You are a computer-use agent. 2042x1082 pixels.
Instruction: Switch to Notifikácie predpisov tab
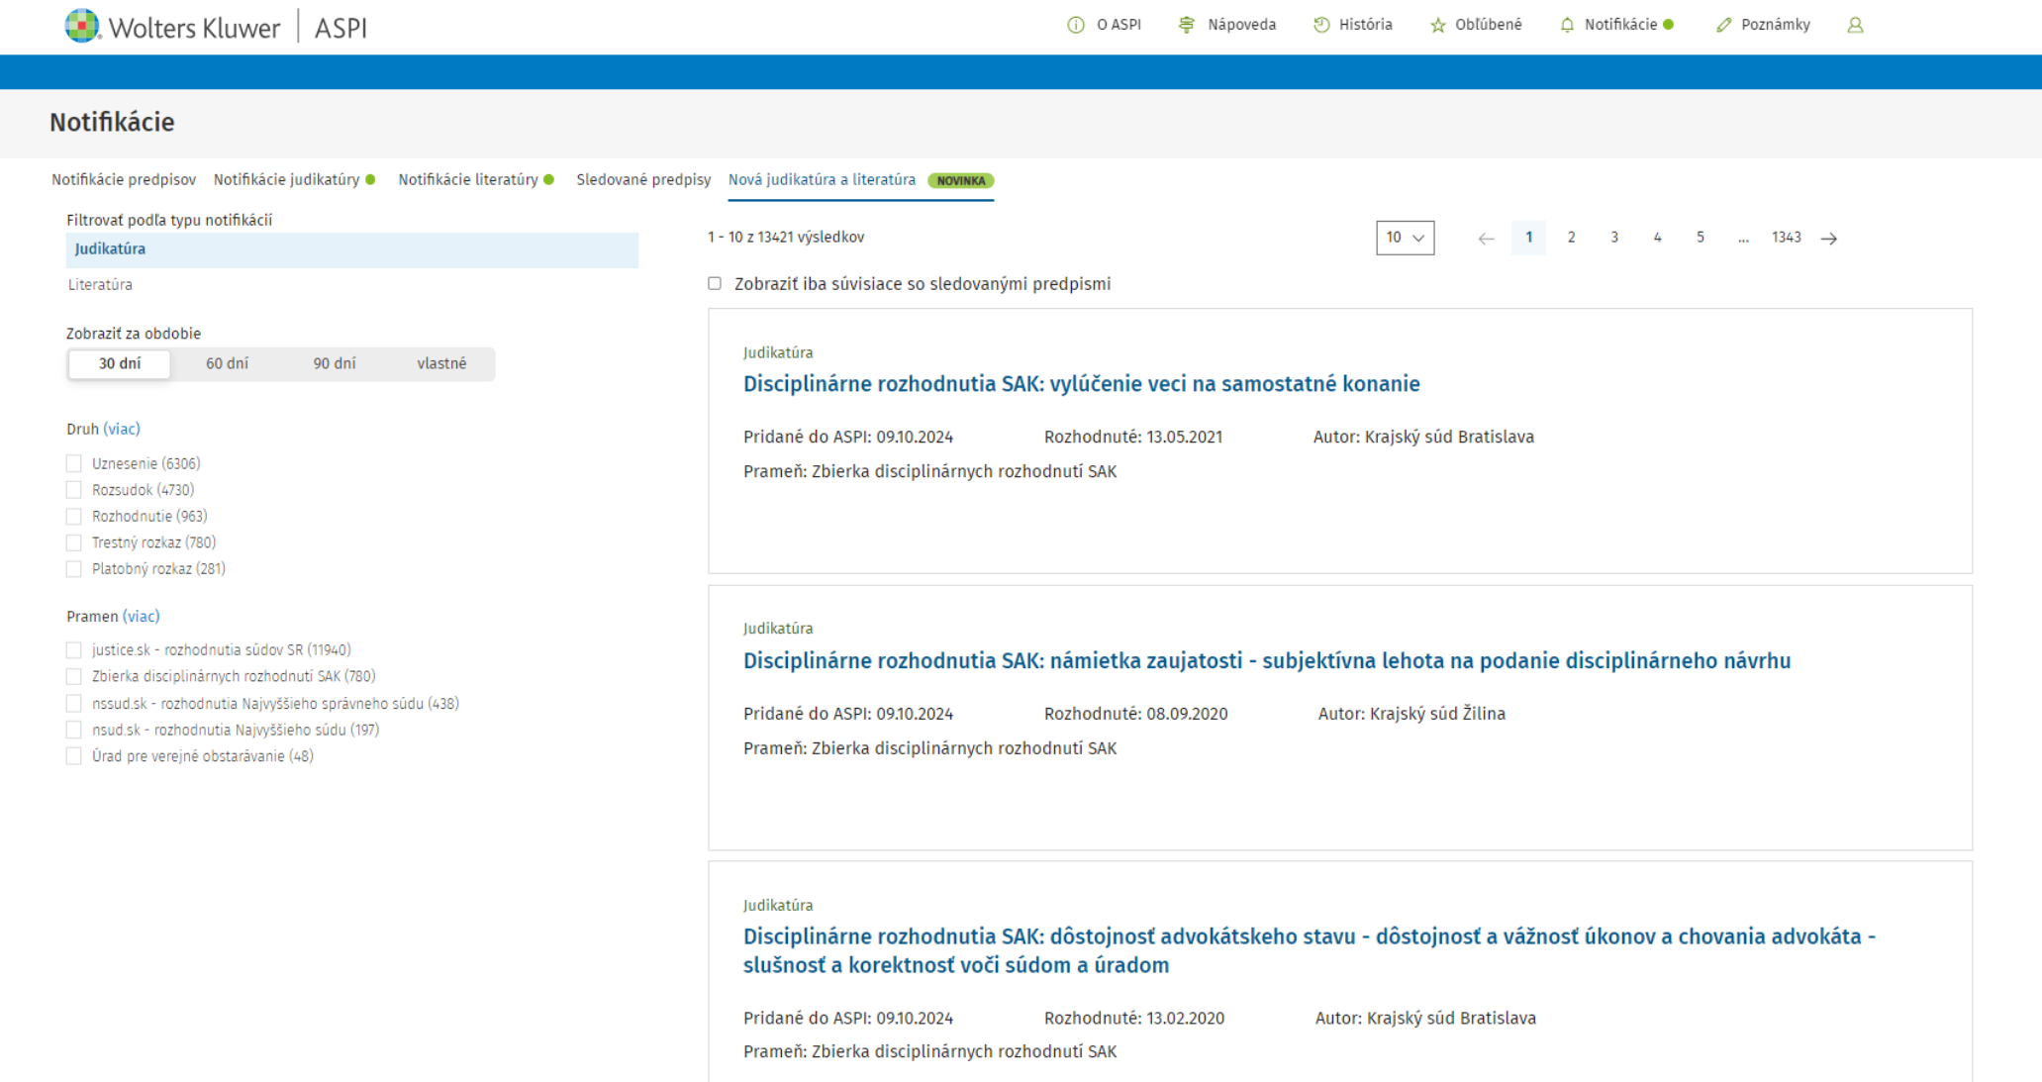124,179
